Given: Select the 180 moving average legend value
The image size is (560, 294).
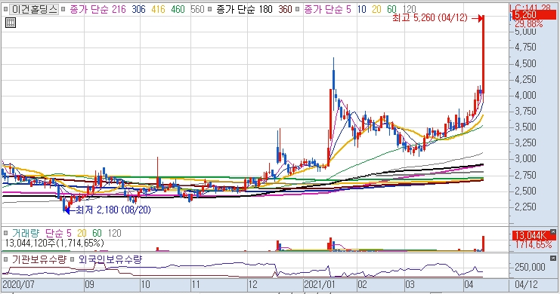Looking at the screenshot, I should point(266,9).
